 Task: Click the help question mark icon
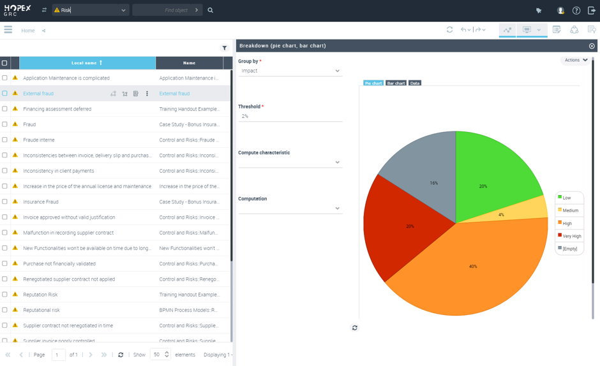coord(576,10)
